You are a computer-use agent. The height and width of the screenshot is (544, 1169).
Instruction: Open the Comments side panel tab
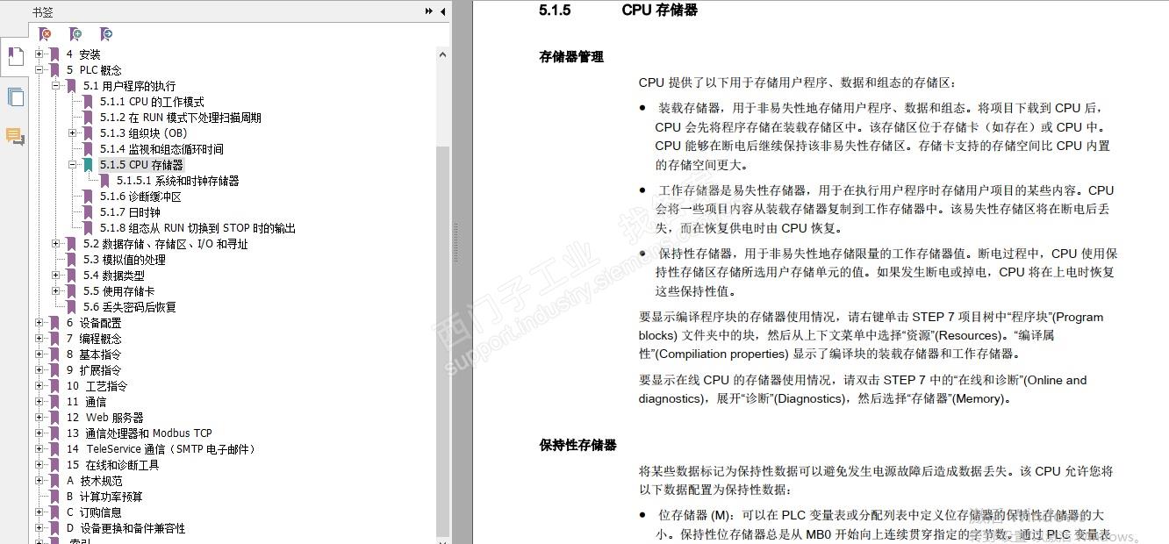pos(15,136)
